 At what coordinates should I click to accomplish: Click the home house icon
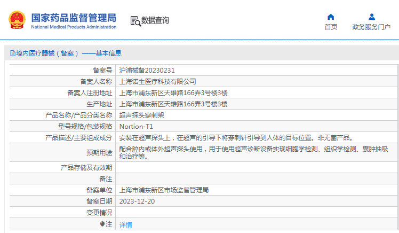pyautogui.click(x=331, y=17)
